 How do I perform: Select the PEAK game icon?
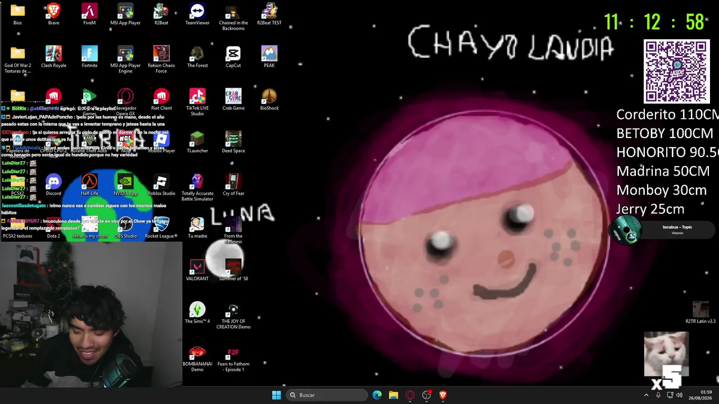(269, 57)
